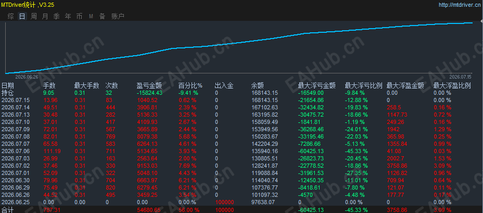This screenshot has height=213, width=483.
Task: Switch to the 季 quarterly tab
Action: tap(56, 16)
